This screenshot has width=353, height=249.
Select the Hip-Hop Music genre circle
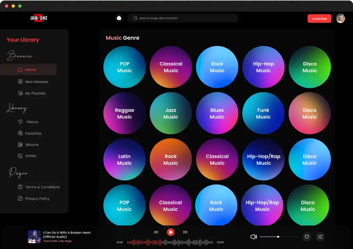coord(264,67)
